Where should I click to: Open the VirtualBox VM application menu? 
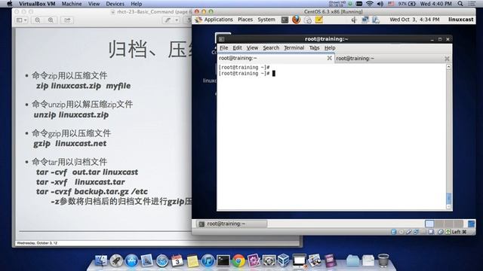tap(37, 4)
